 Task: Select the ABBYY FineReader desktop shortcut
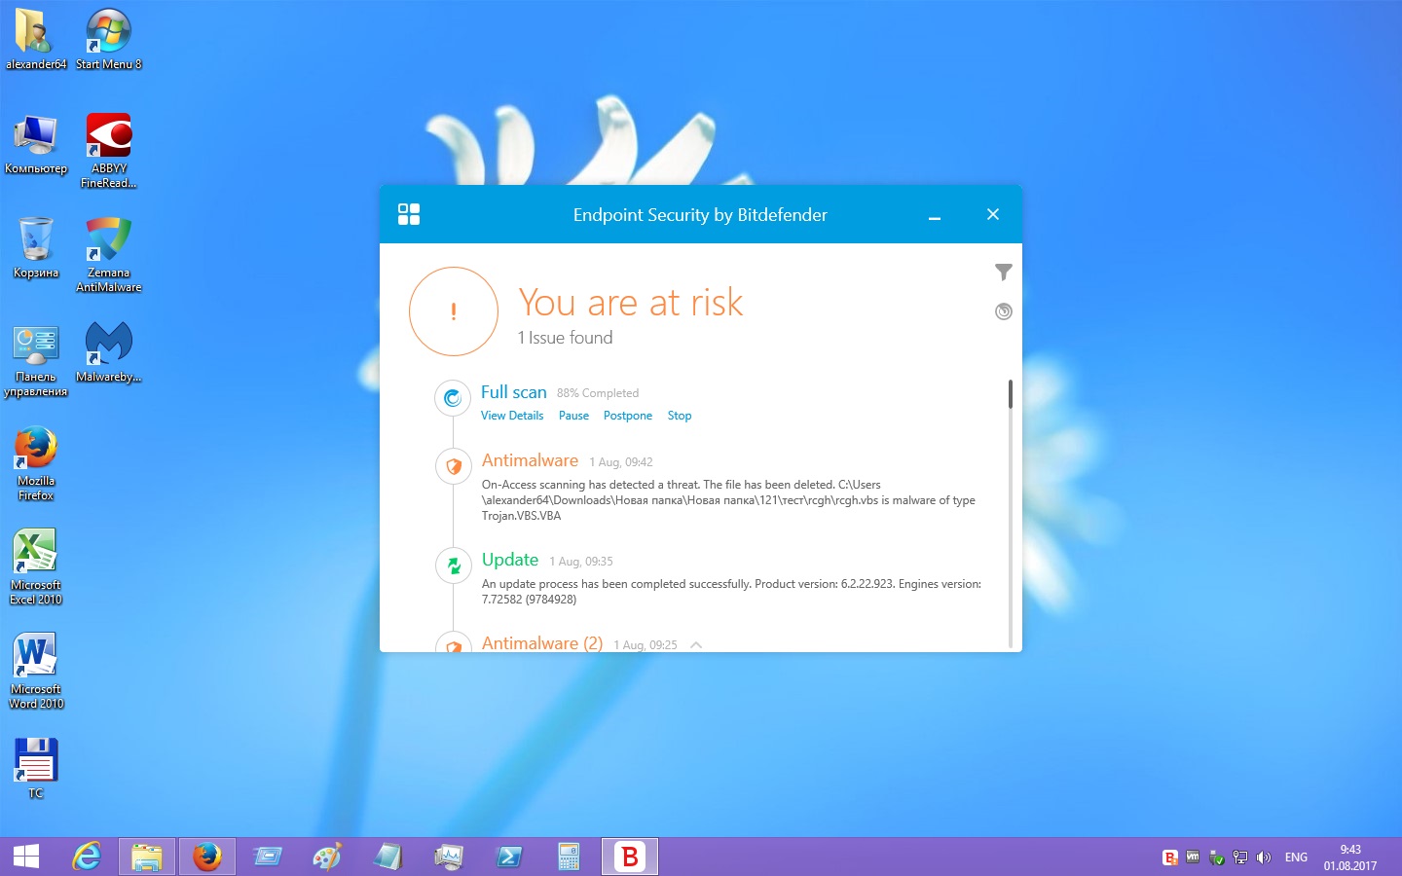109,151
